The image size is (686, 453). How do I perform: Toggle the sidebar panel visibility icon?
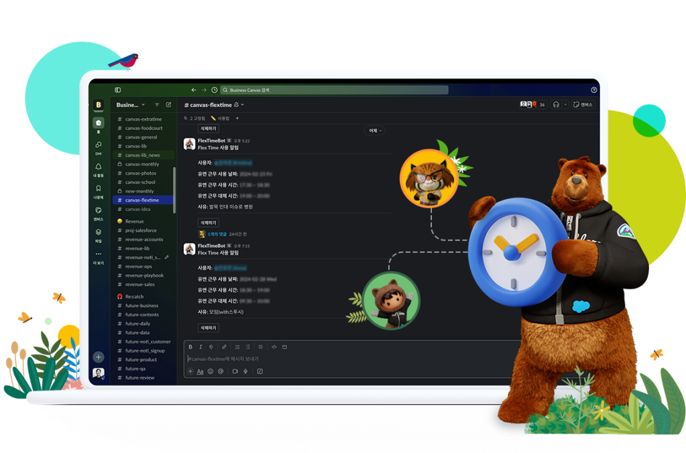tap(117, 90)
